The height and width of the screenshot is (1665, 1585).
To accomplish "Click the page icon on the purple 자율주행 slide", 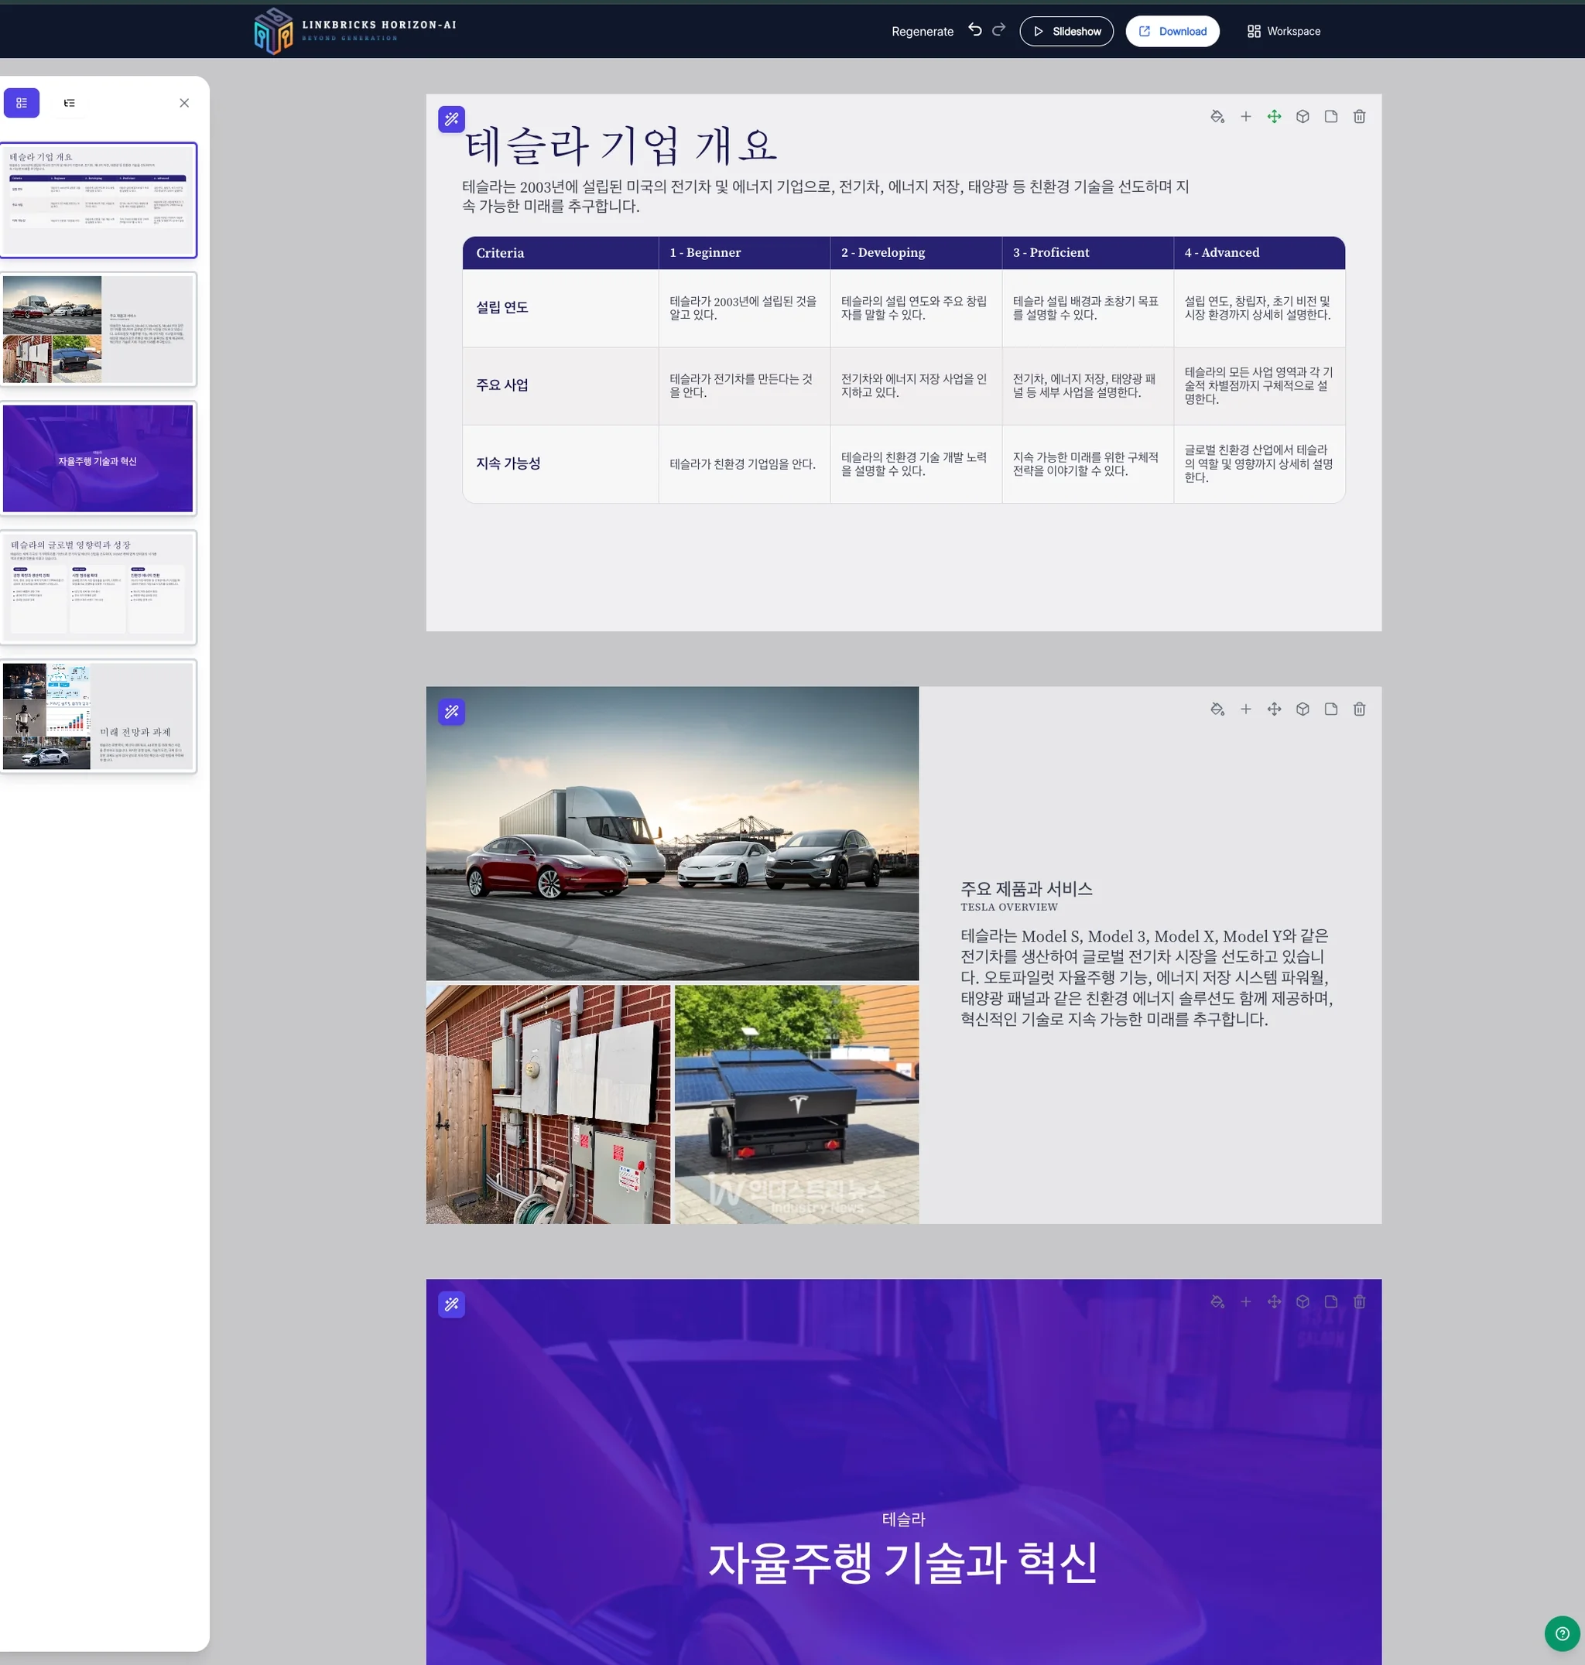I will 1330,1302.
